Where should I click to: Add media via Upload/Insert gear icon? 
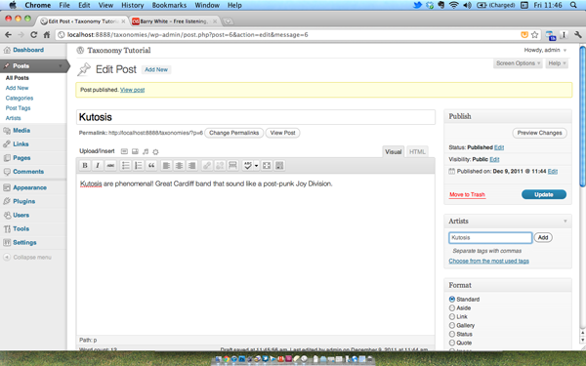[155, 151]
